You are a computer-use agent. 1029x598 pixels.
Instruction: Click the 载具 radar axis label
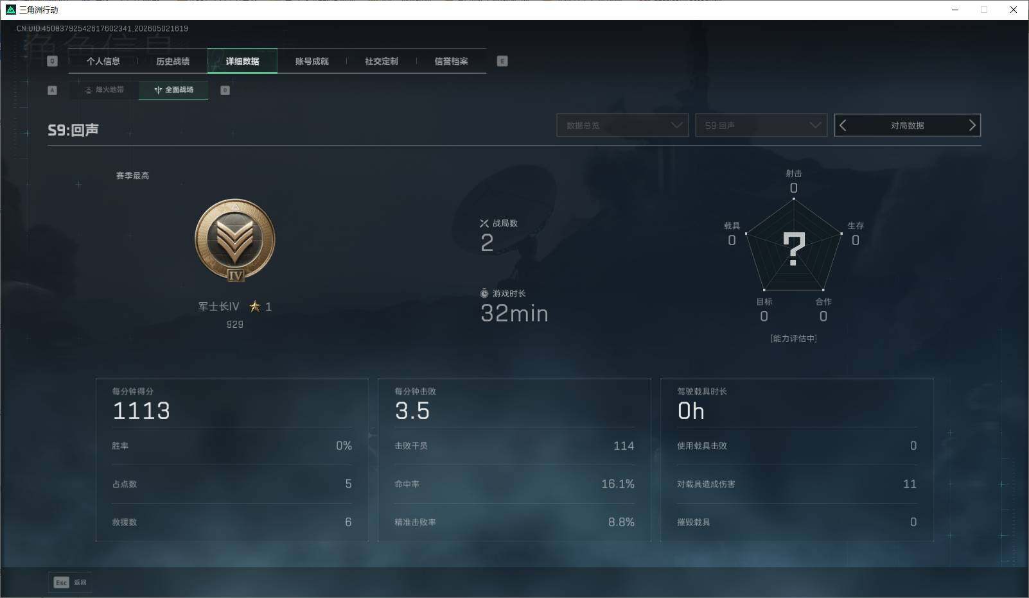click(732, 226)
